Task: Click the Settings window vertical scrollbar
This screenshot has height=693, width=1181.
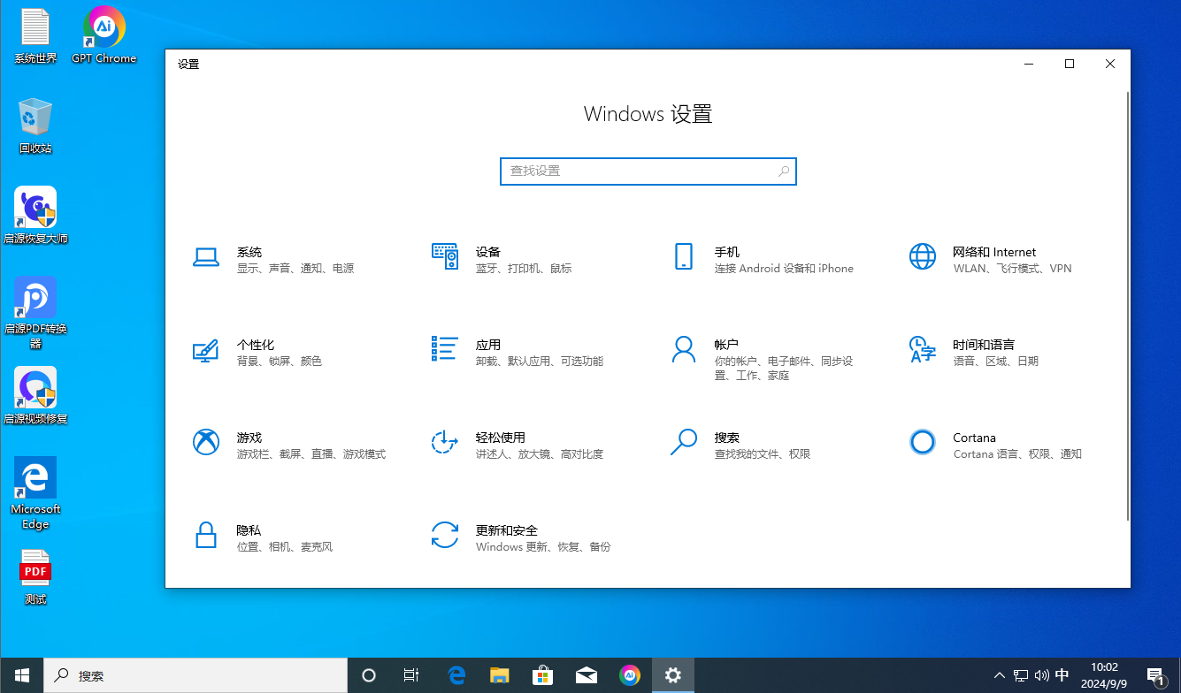Action: (1127, 305)
